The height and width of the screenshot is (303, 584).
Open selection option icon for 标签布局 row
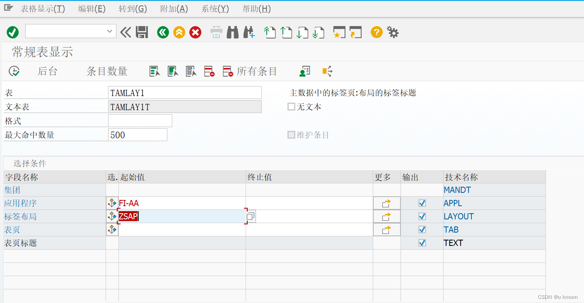pyautogui.click(x=112, y=216)
